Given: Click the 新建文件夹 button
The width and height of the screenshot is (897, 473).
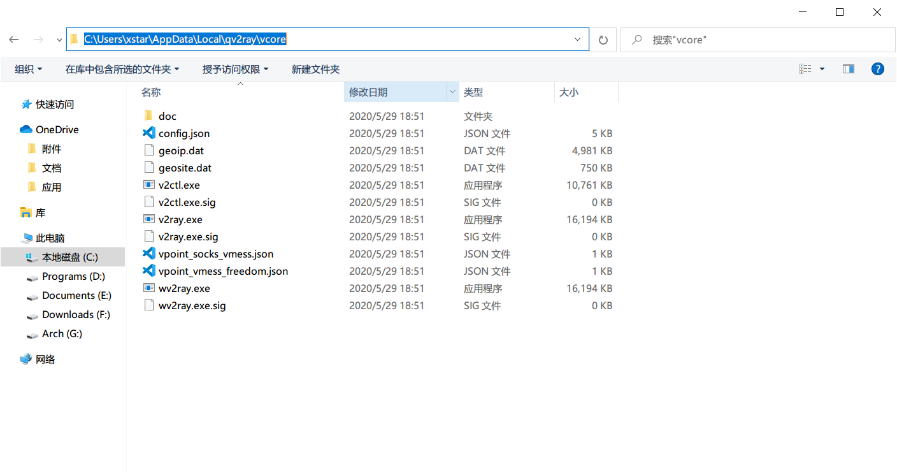Looking at the screenshot, I should click(x=315, y=69).
